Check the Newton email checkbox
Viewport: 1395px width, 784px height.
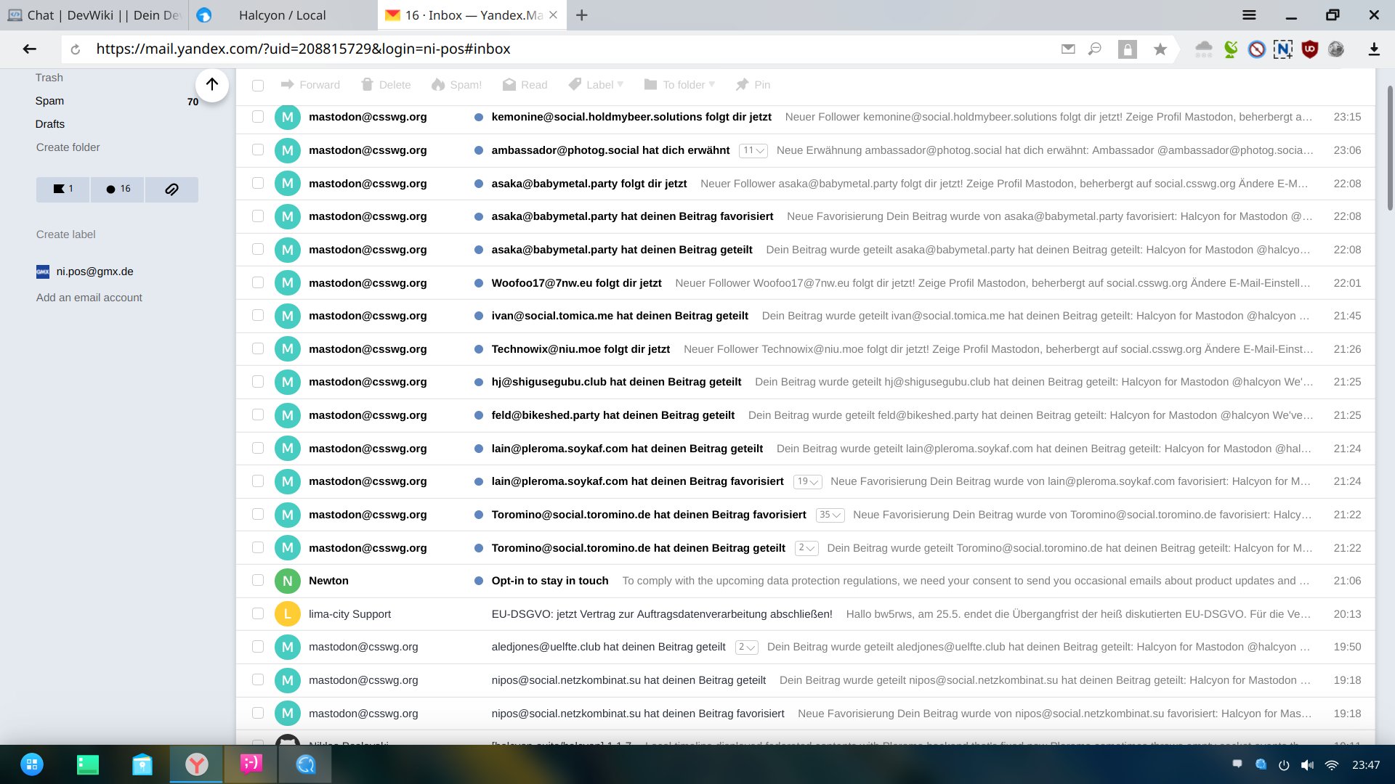(x=258, y=581)
